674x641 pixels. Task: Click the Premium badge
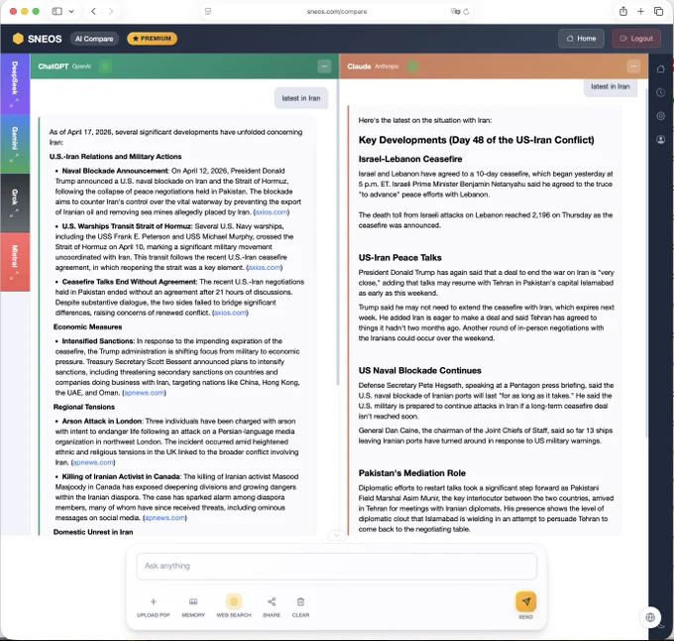pos(153,39)
